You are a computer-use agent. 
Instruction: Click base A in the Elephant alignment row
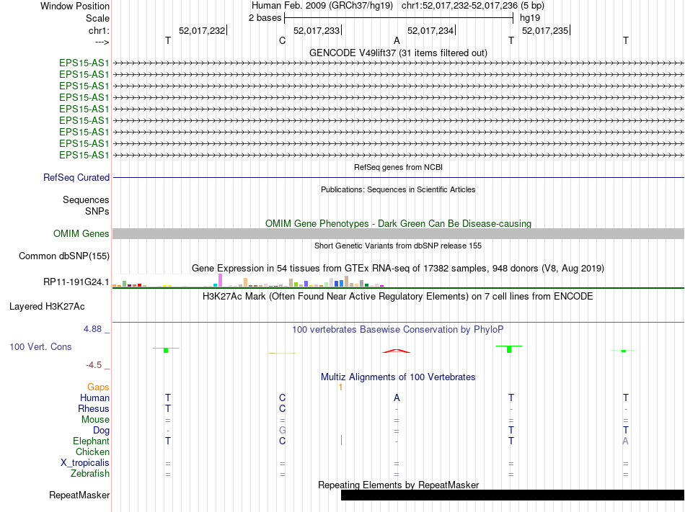click(626, 441)
